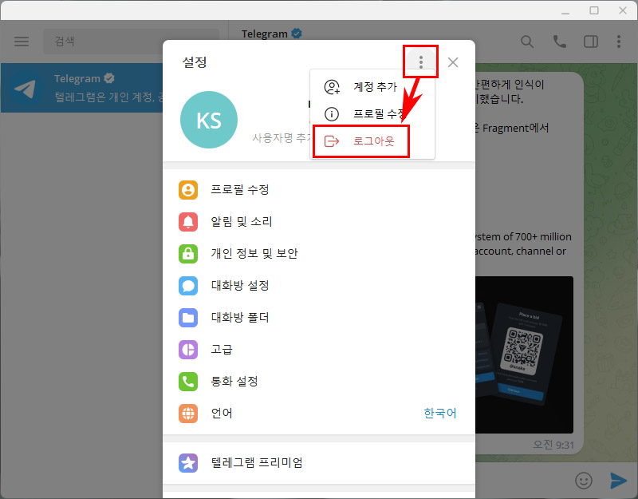638x499 pixels.
Task: Click the green phone call settings icon
Action: pyautogui.click(x=188, y=382)
